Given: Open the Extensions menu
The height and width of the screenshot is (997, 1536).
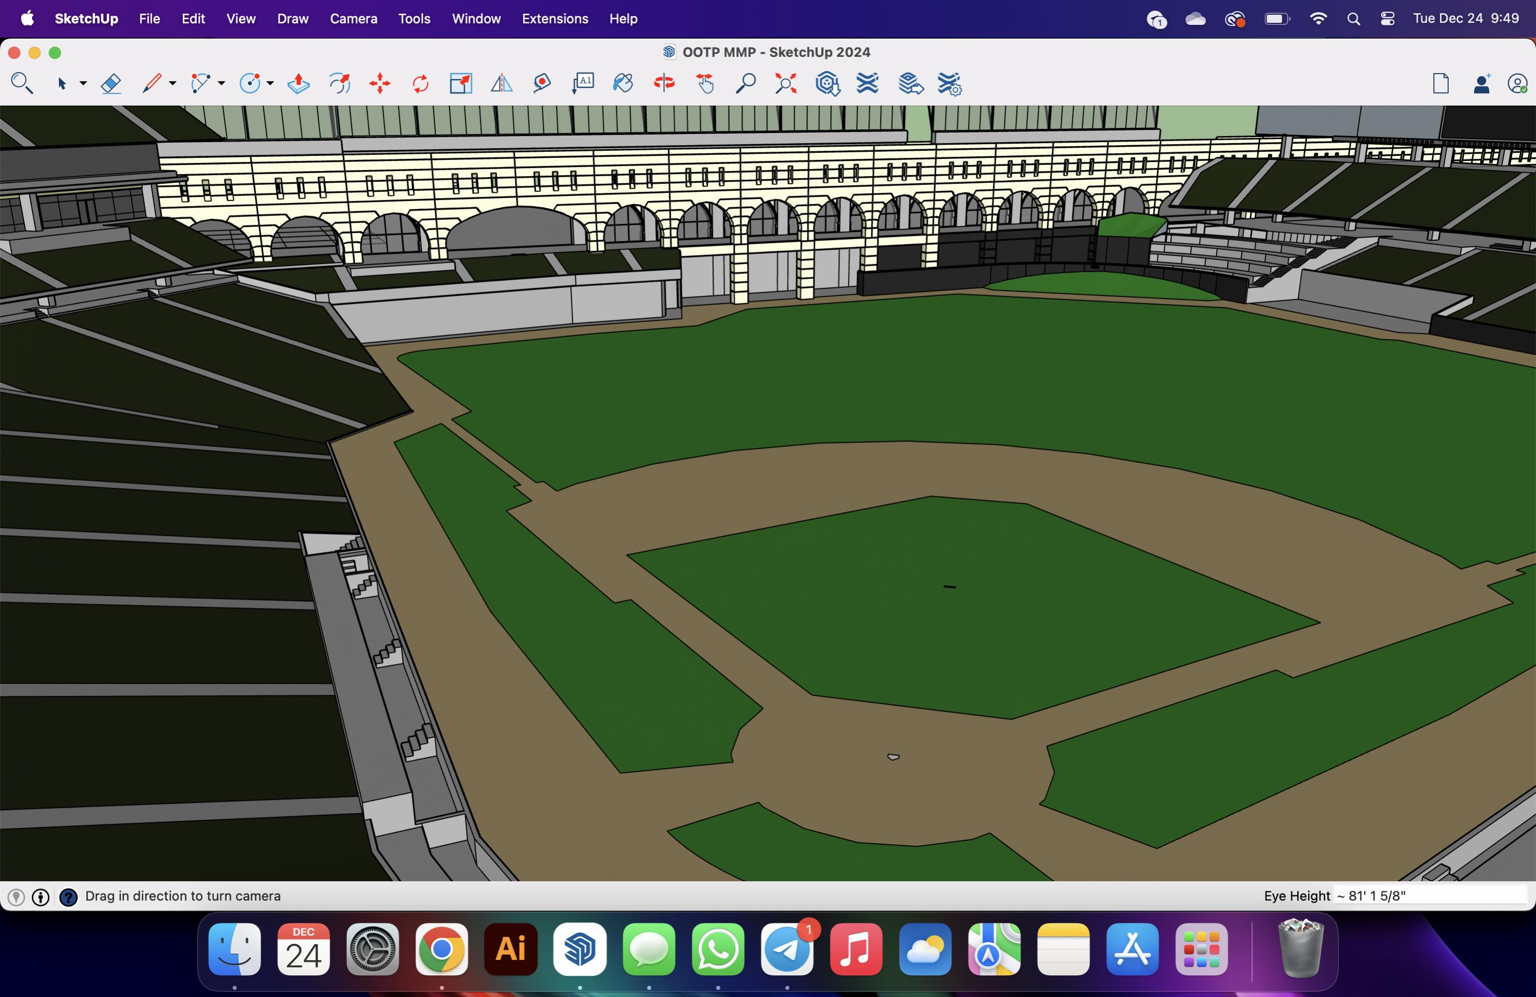Looking at the screenshot, I should pos(555,19).
